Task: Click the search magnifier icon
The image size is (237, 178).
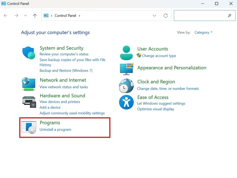Action: coord(229,15)
